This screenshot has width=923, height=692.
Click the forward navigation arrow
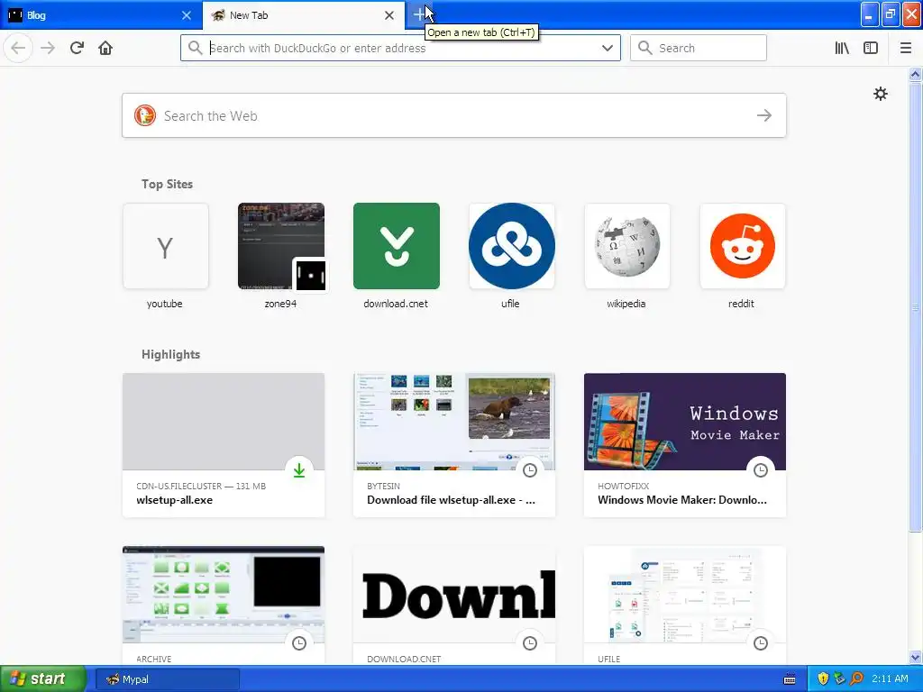click(48, 48)
